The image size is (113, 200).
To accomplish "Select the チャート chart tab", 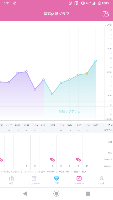I will point(79,180).
